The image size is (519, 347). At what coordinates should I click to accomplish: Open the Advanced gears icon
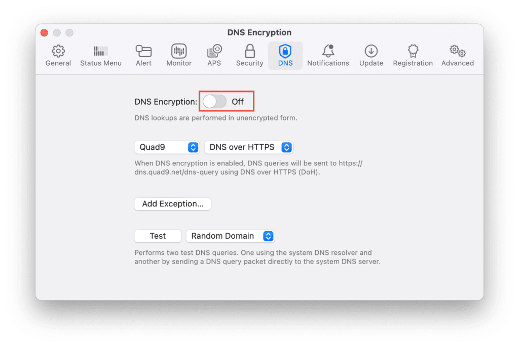(458, 51)
